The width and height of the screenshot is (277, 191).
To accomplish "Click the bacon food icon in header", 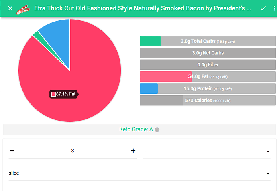I will click(23, 10).
